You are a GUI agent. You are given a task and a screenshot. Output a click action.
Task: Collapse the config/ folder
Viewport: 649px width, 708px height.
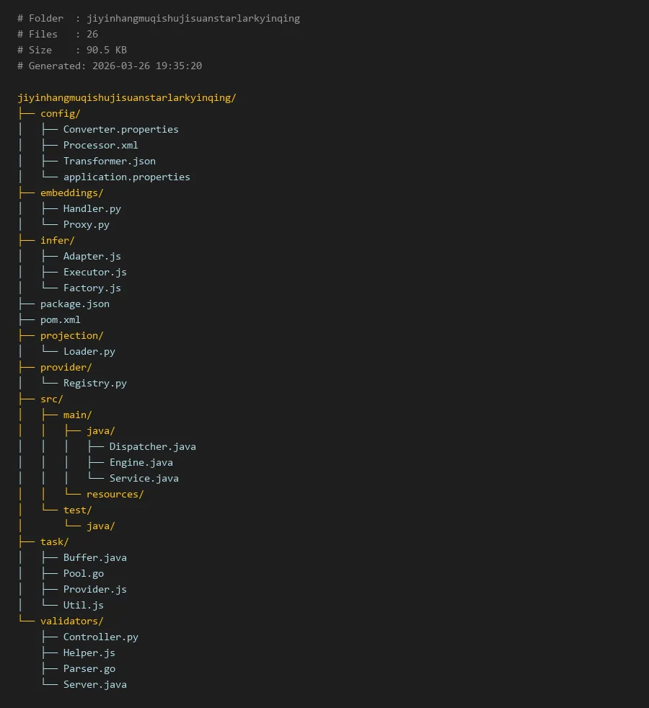[60, 113]
